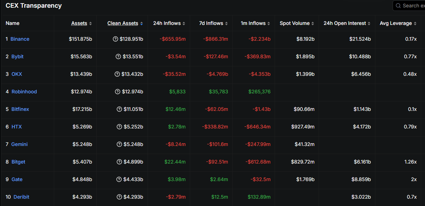Sort by 7d Inflows column
Image resolution: width=425 pixels, height=206 pixels.
tap(212, 23)
